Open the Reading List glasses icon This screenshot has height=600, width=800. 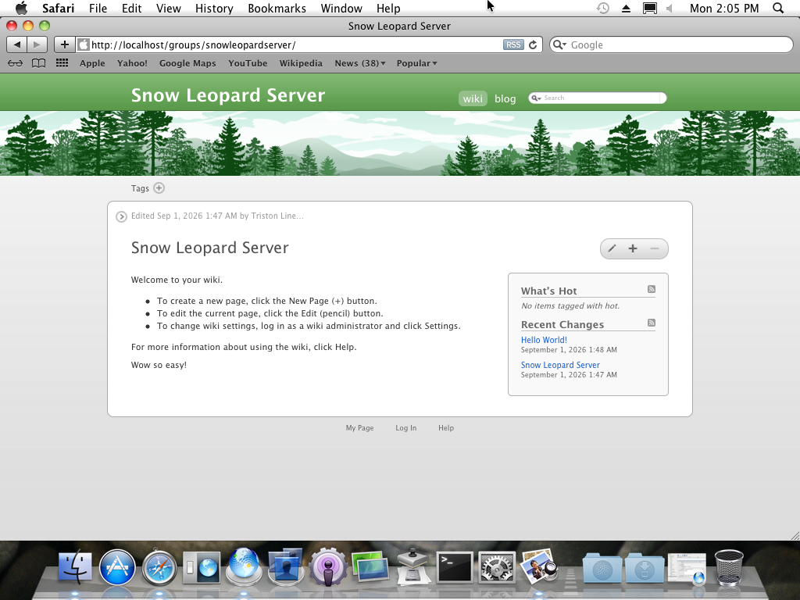15,63
